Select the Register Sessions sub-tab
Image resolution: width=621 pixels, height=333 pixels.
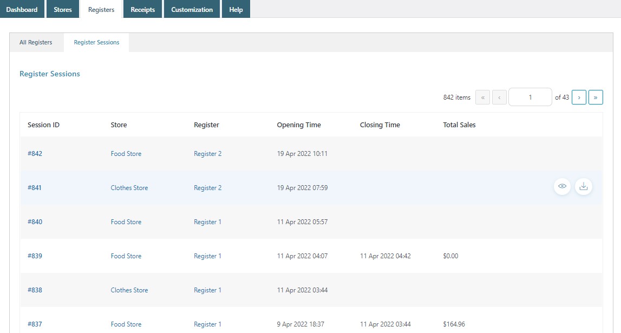[96, 42]
